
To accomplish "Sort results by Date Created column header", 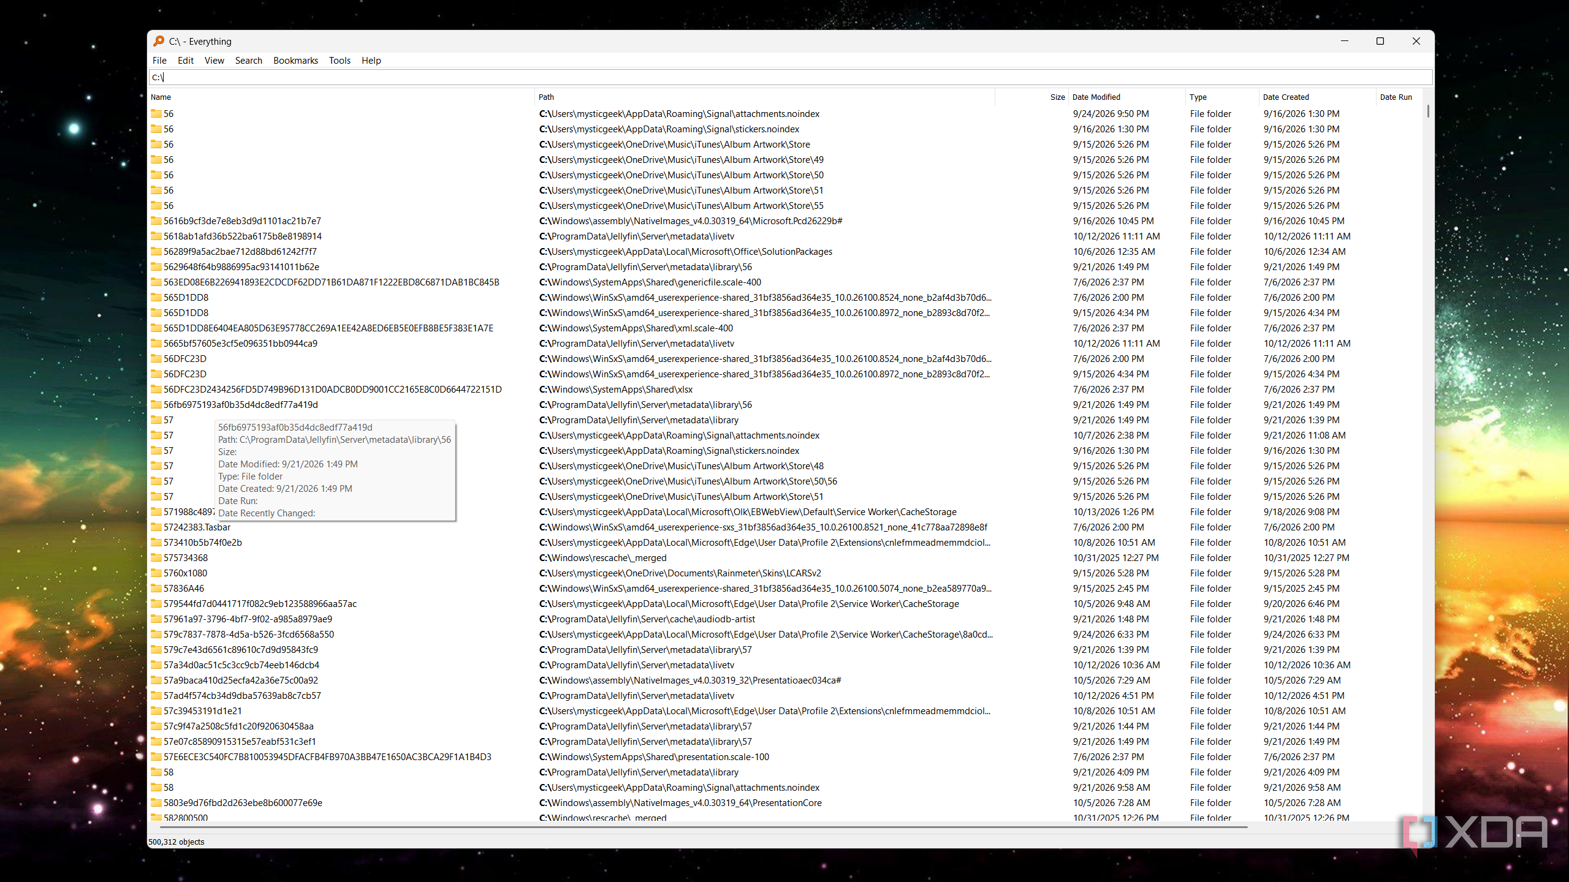I will (1318, 97).
